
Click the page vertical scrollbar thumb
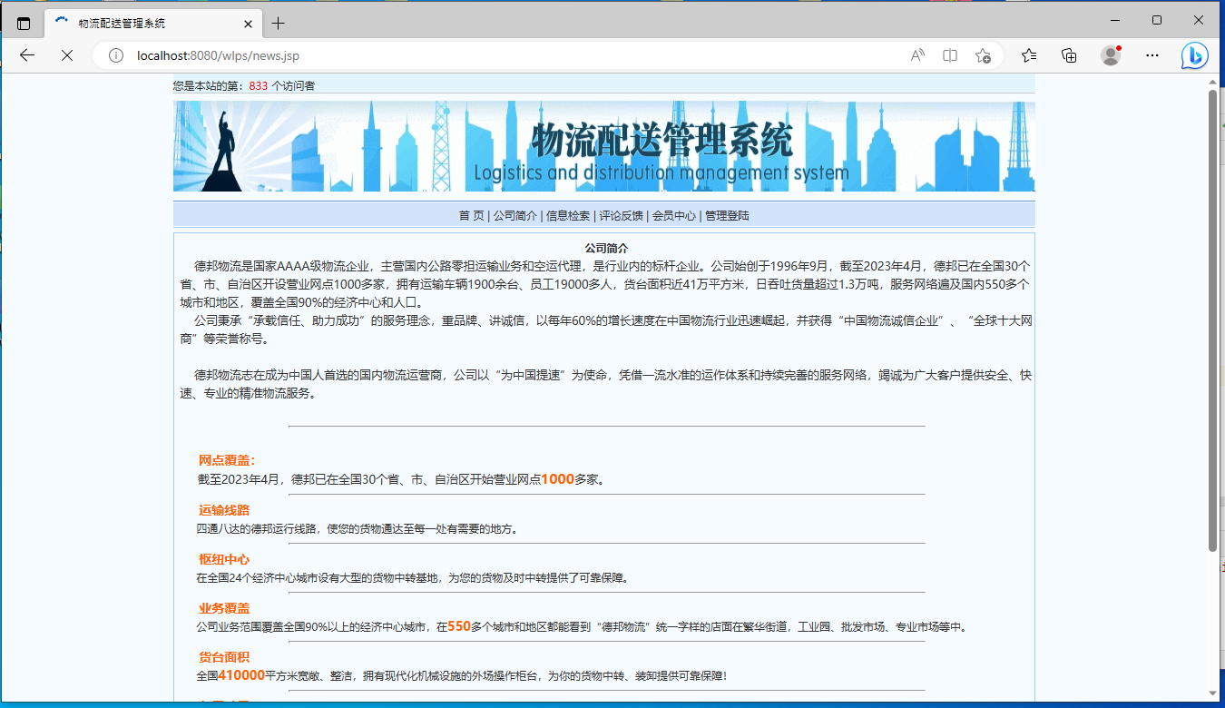coord(1212,320)
